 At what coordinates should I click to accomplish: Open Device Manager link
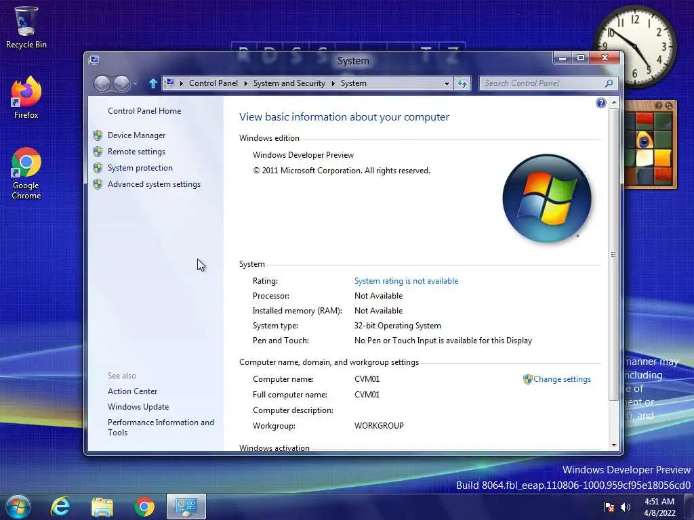click(136, 135)
